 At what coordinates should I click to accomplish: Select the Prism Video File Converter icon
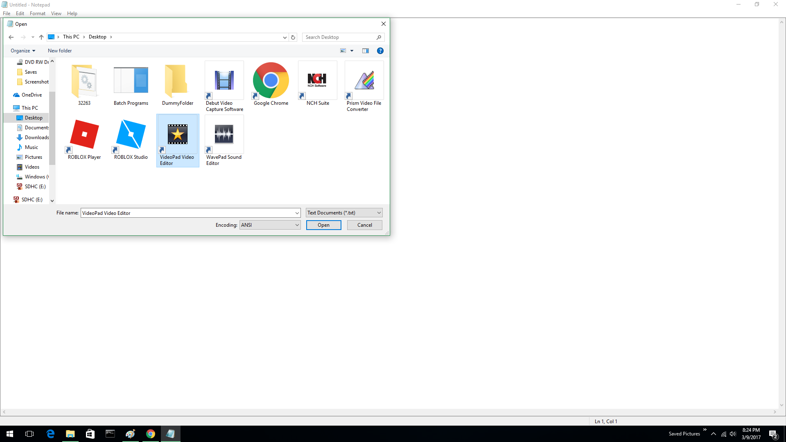(364, 81)
